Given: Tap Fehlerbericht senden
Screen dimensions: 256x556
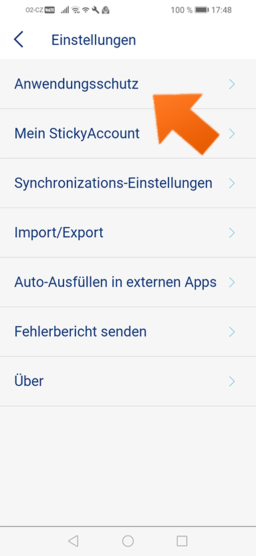Looking at the screenshot, I should pos(128,332).
